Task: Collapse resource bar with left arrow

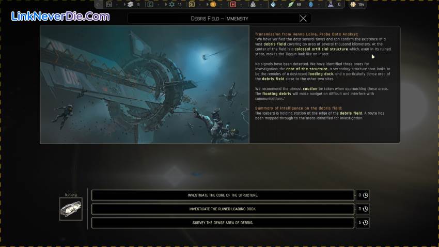Action: pyautogui.click(x=99, y=5)
